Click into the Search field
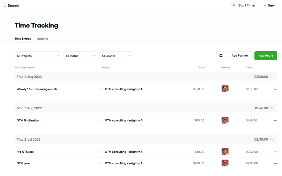282x176 pixels. 13,5
